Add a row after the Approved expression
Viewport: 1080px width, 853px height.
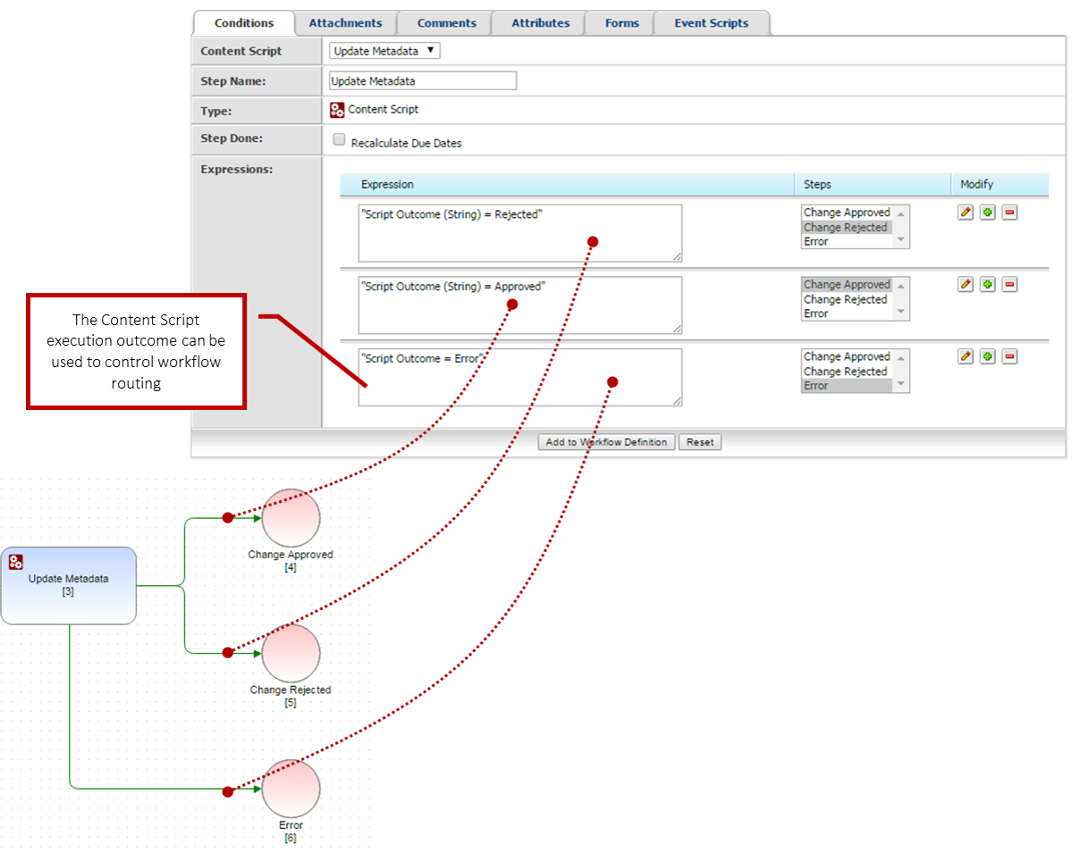coord(987,285)
